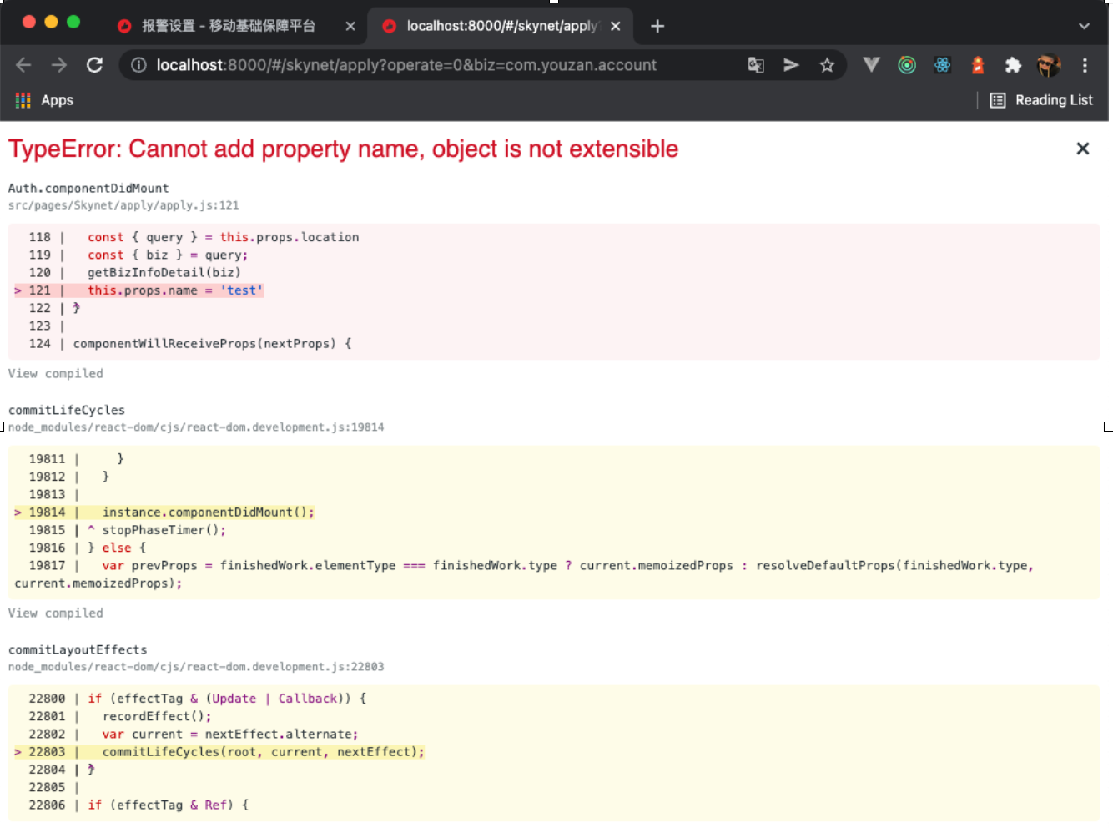The image size is (1113, 828).
Task: Click the browser back arrow
Action: pyautogui.click(x=23, y=65)
